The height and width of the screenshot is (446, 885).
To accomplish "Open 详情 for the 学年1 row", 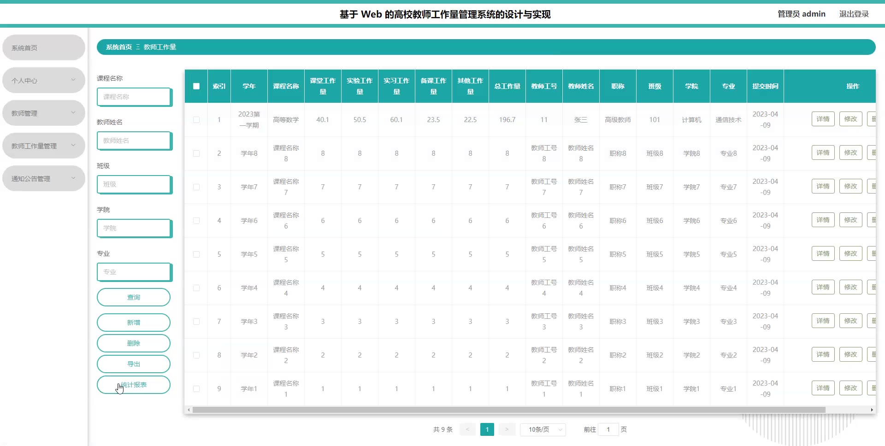I will point(823,388).
